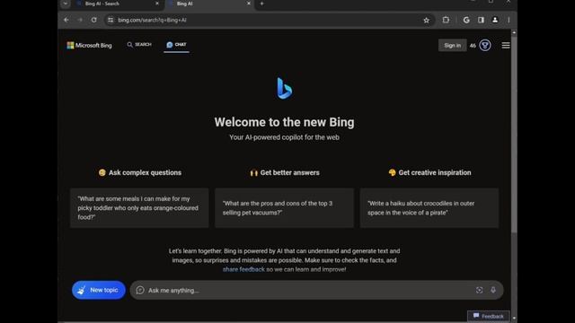
Task: Activate the microphone voice input icon
Action: coord(493,290)
